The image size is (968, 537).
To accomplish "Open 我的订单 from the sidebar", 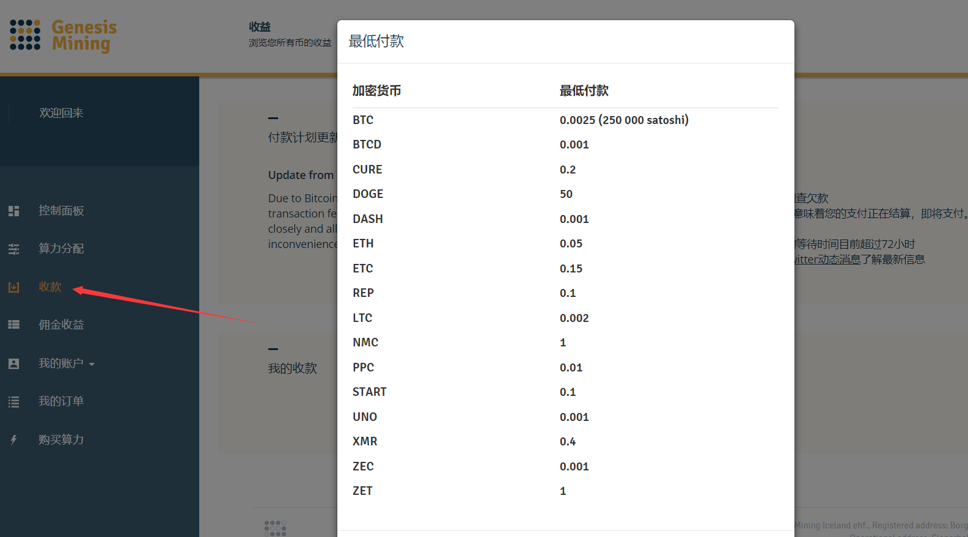I will (x=61, y=401).
